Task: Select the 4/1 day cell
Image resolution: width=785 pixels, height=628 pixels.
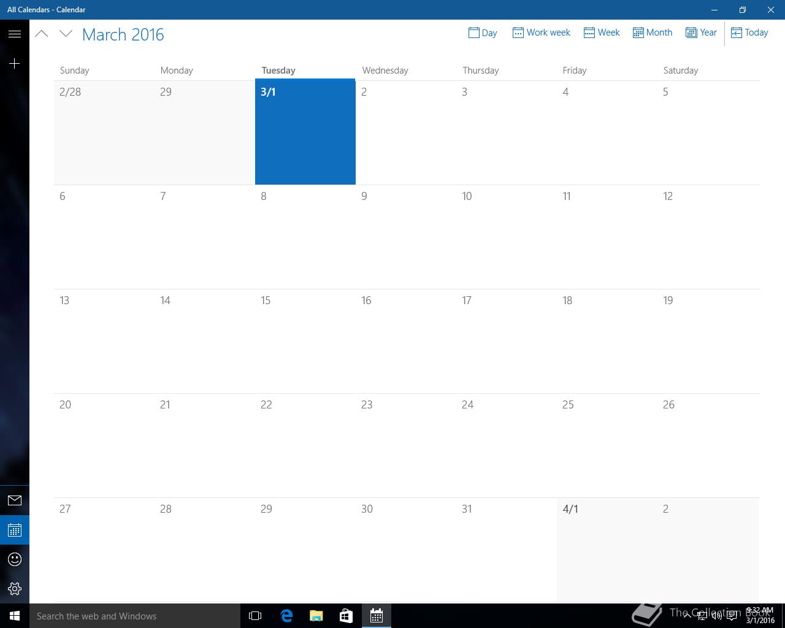Action: point(607,549)
